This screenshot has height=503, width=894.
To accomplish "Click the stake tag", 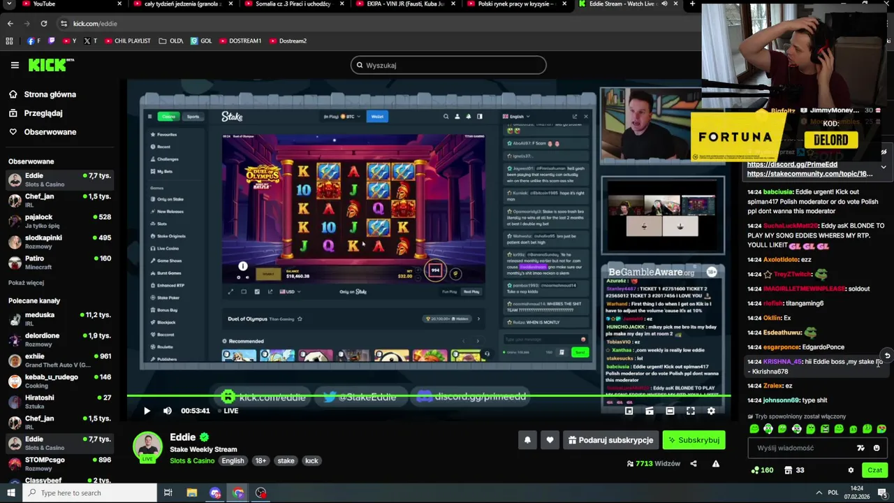I will click(x=286, y=461).
